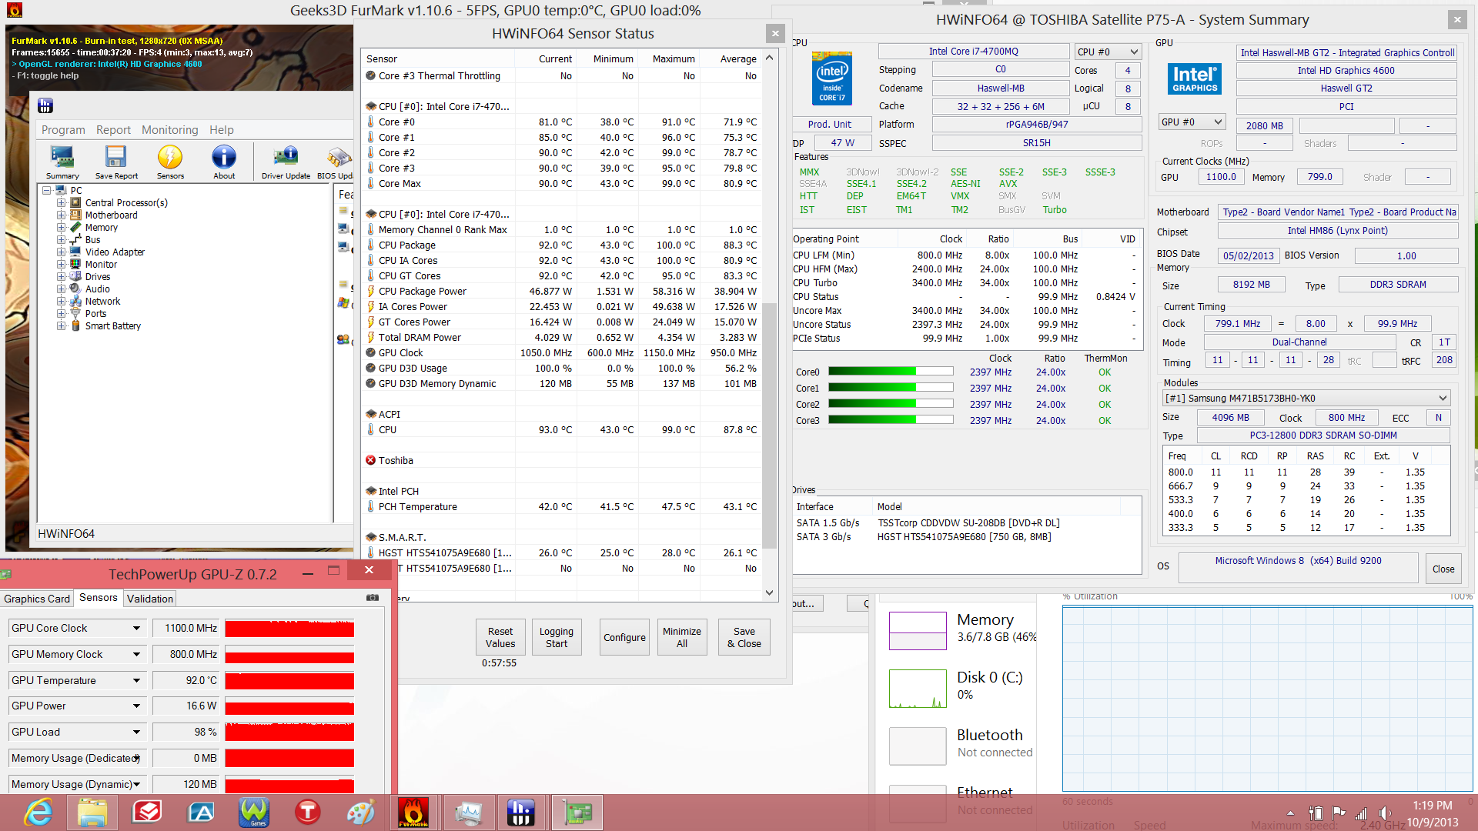
Task: Open File Explorer from the taskbar
Action: coord(92,813)
